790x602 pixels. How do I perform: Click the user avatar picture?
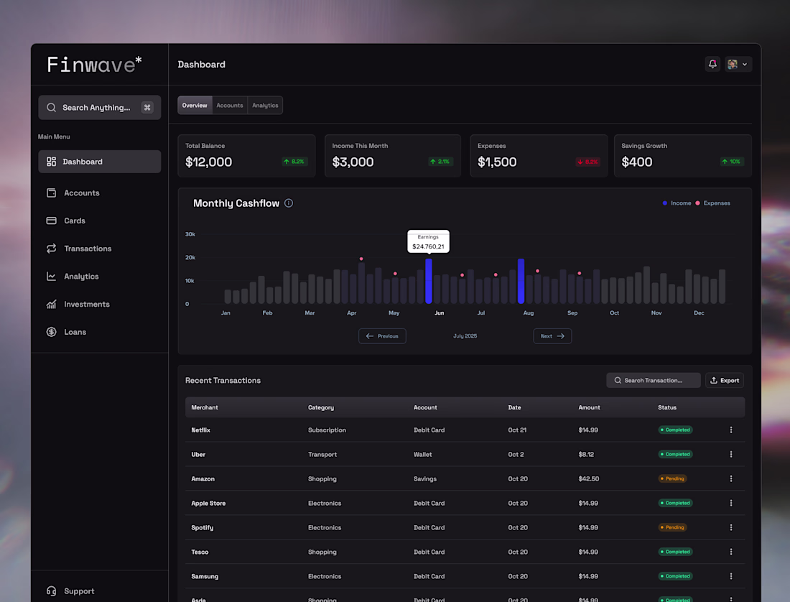732,64
